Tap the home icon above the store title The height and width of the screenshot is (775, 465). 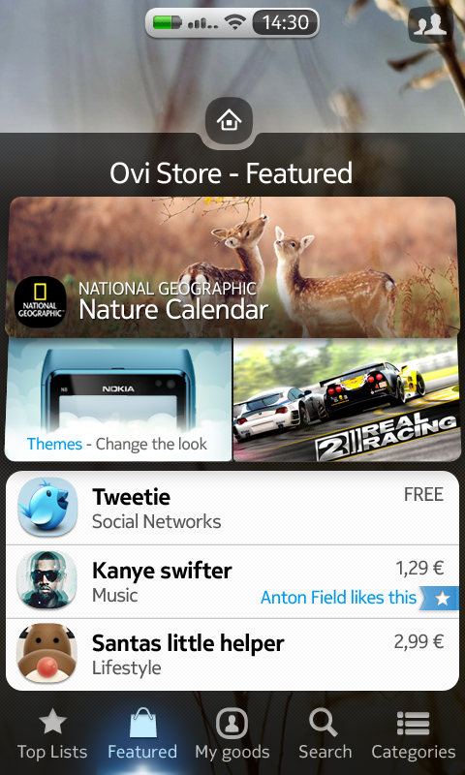click(229, 120)
